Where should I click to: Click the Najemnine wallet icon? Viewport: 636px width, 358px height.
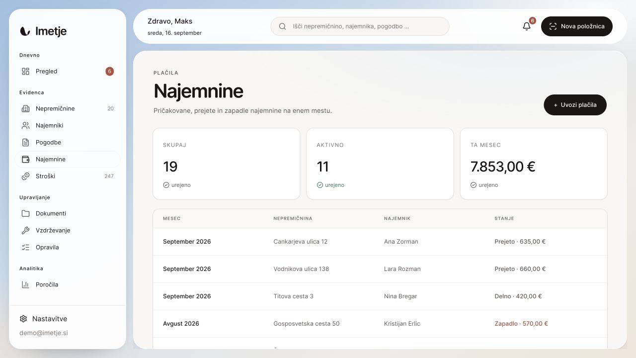[26, 159]
